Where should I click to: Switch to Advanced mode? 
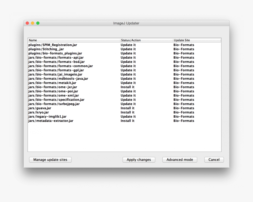[x=179, y=160]
